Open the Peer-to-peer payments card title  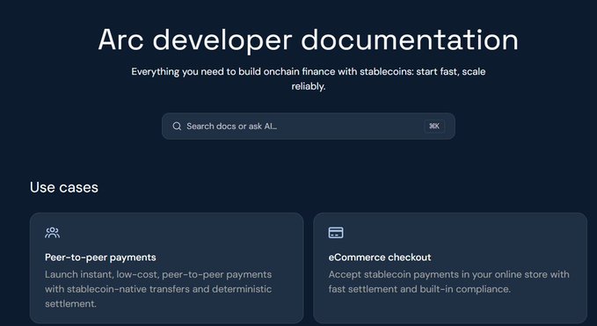tap(100, 257)
